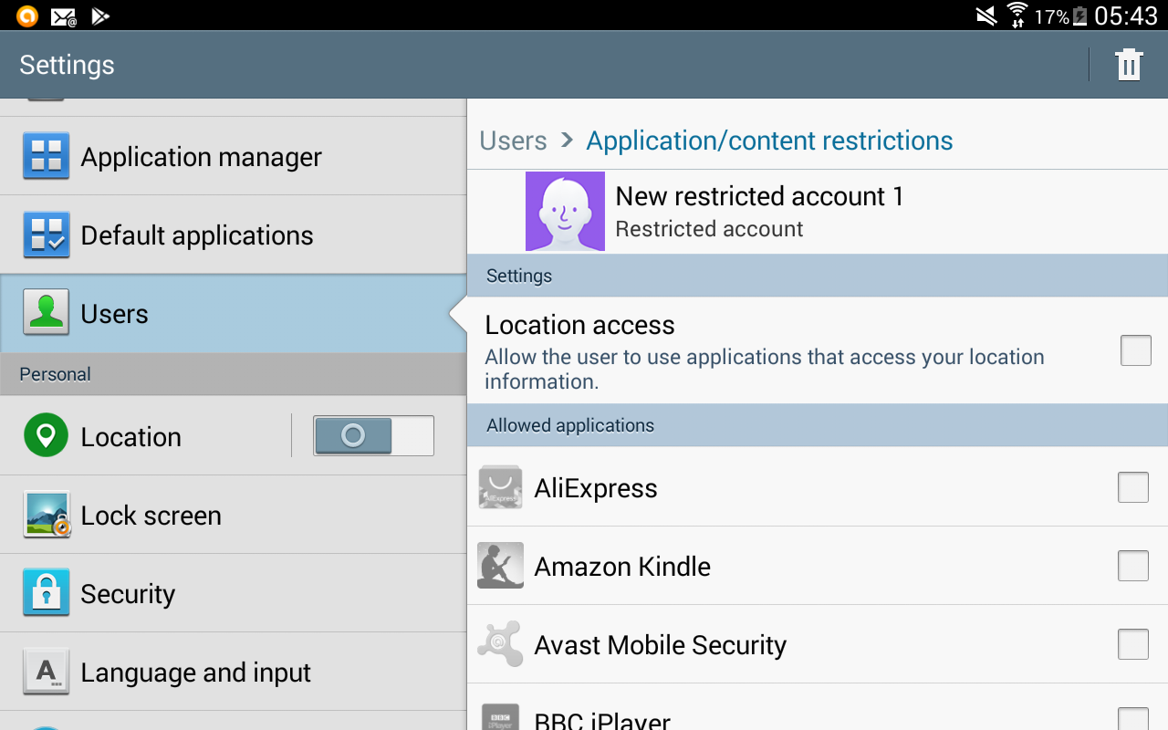Tap the Settings title in header

(67, 65)
